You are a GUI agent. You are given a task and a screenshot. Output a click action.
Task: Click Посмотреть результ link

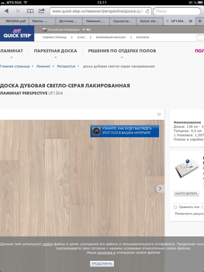tap(190, 214)
